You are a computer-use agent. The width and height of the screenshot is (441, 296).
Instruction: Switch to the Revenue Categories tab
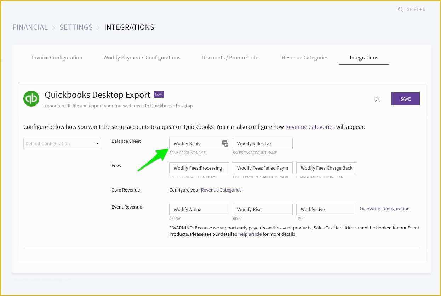(305, 58)
